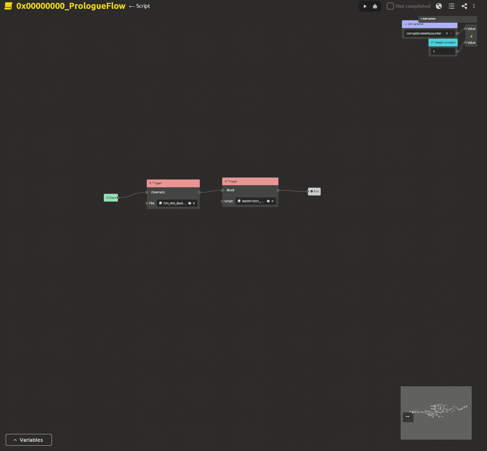Open the list view icon in header
Viewport: 487px width, 451px height.
click(451, 6)
